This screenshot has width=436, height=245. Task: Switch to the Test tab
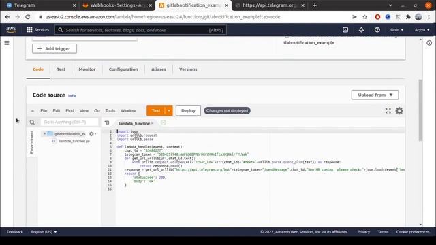(61, 69)
